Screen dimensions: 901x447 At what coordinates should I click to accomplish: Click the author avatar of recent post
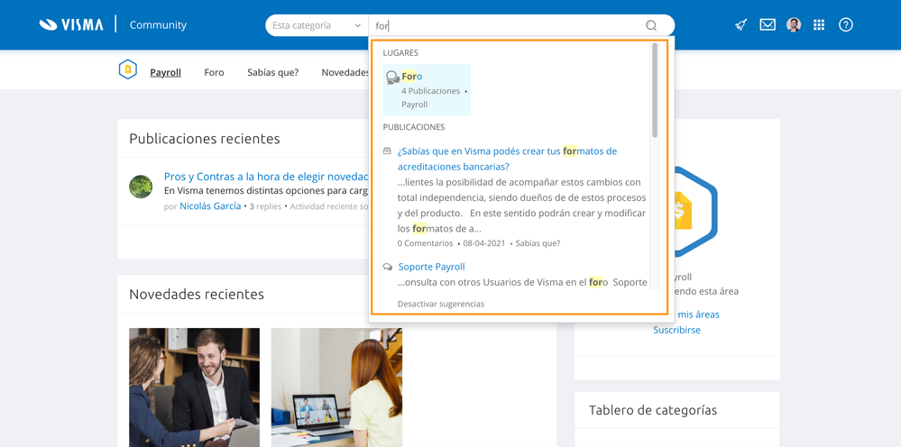tap(141, 187)
